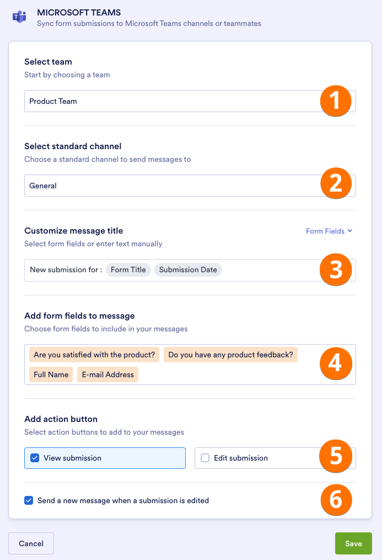Click orange step 5 badge
The width and height of the screenshot is (382, 560).
[336, 456]
